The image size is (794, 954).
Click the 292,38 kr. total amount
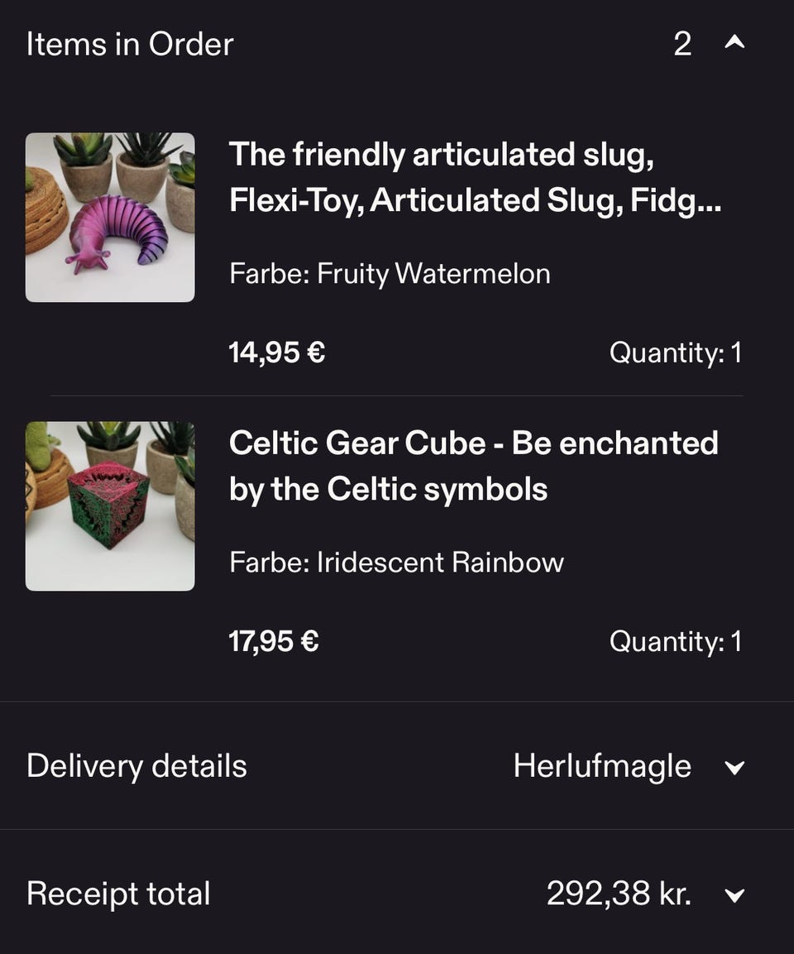pyautogui.click(x=619, y=894)
